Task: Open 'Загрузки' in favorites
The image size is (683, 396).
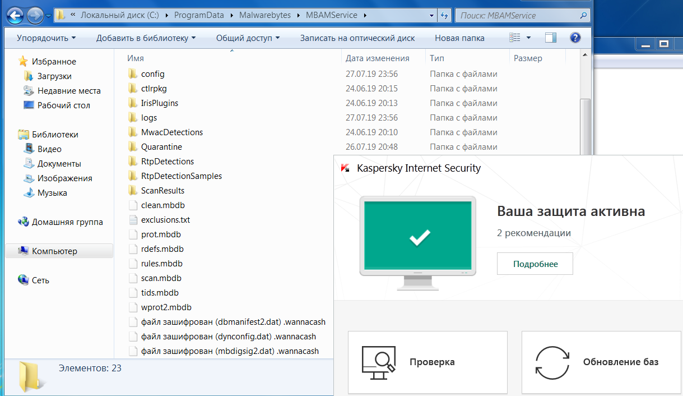Action: pos(54,76)
